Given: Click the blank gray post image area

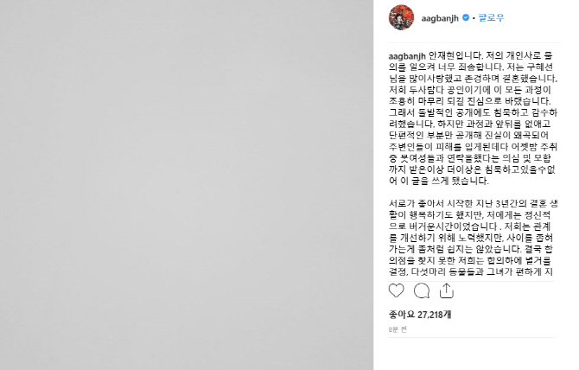Looking at the screenshot, I should [187, 185].
